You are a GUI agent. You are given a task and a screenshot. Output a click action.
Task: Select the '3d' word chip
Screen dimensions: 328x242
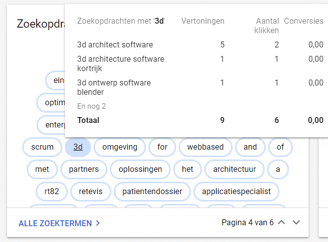tap(78, 147)
